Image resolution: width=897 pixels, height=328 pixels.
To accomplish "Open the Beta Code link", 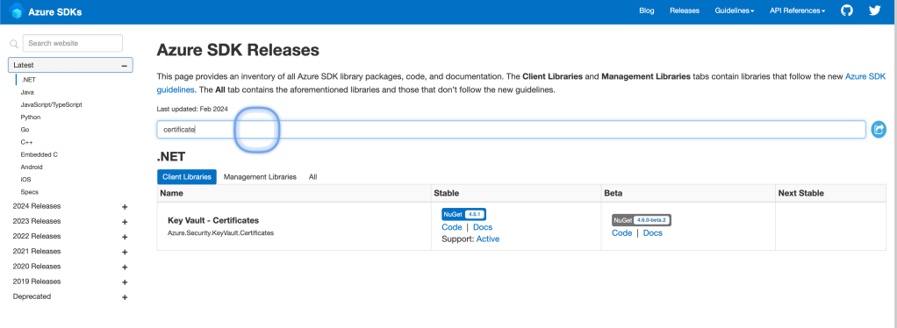I will (621, 233).
